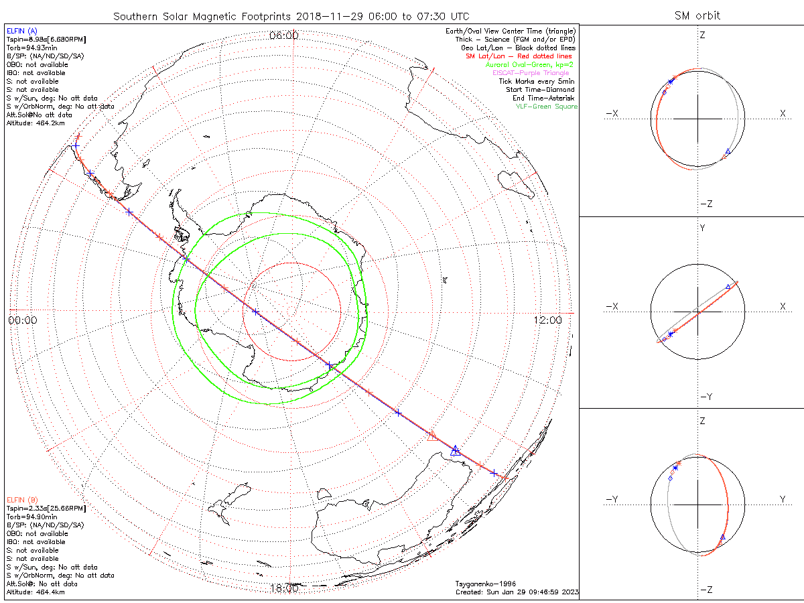Viewport: 804px width, 603px height.
Task: Click the red triangle on the main map track
Action: (x=432, y=435)
